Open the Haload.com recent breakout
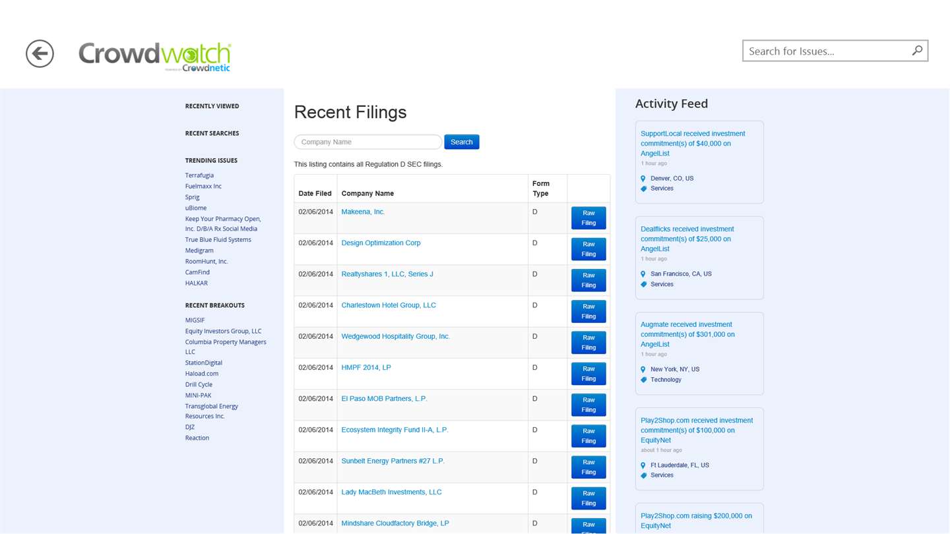Image resolution: width=950 pixels, height=534 pixels. click(x=201, y=374)
